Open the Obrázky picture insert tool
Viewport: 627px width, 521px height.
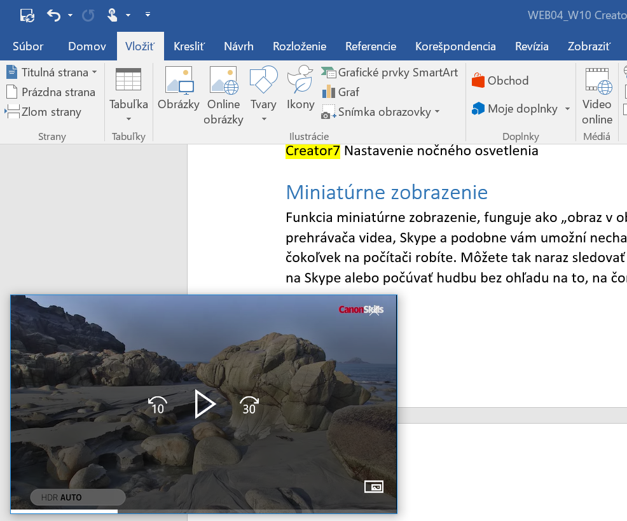pyautogui.click(x=179, y=81)
